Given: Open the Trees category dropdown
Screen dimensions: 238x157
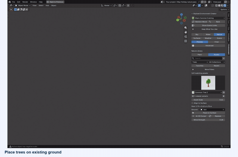Looking at the screenshot, I should pyautogui.click(x=200, y=62).
